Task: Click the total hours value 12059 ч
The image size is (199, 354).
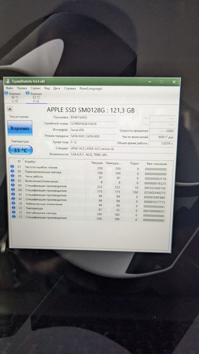Action: 162,143
